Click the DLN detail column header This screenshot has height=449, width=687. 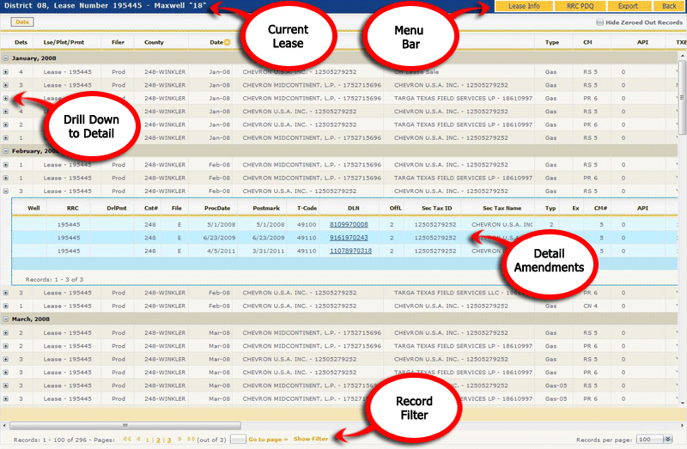pos(354,208)
